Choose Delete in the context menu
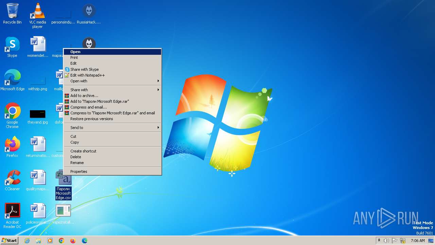This screenshot has height=245, width=435. tap(112, 157)
